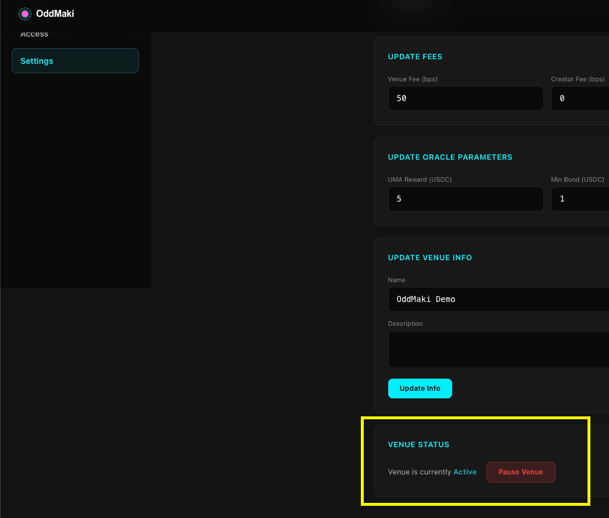Click the venue Name field
This screenshot has height=518, width=609.
499,300
